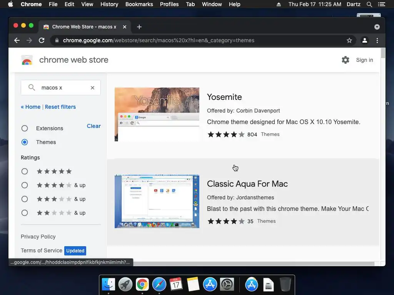Open the Terms of Service link

pos(42,250)
